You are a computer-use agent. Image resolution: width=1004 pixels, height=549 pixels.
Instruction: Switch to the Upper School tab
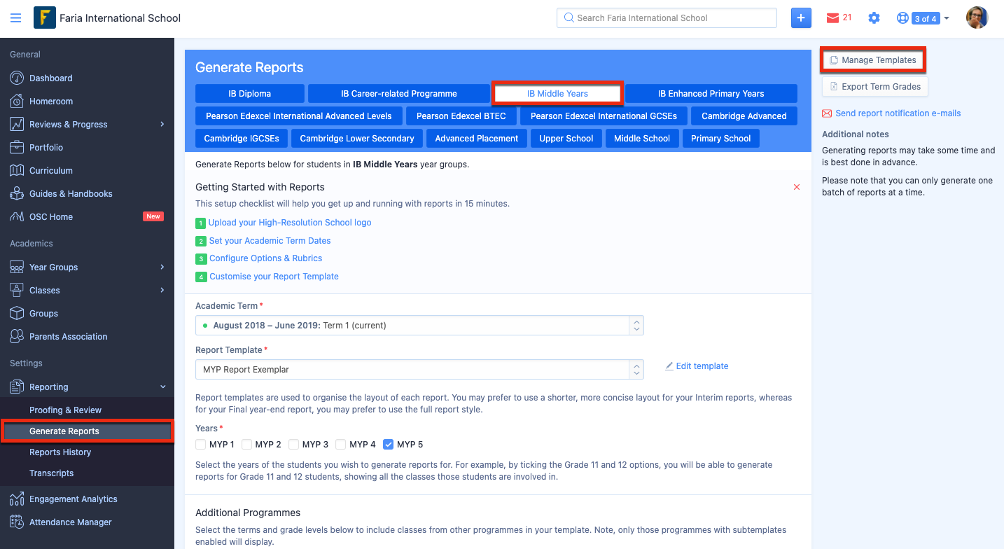(x=566, y=138)
